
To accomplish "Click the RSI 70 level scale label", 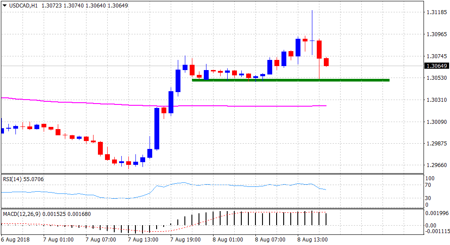I will (x=428, y=186).
